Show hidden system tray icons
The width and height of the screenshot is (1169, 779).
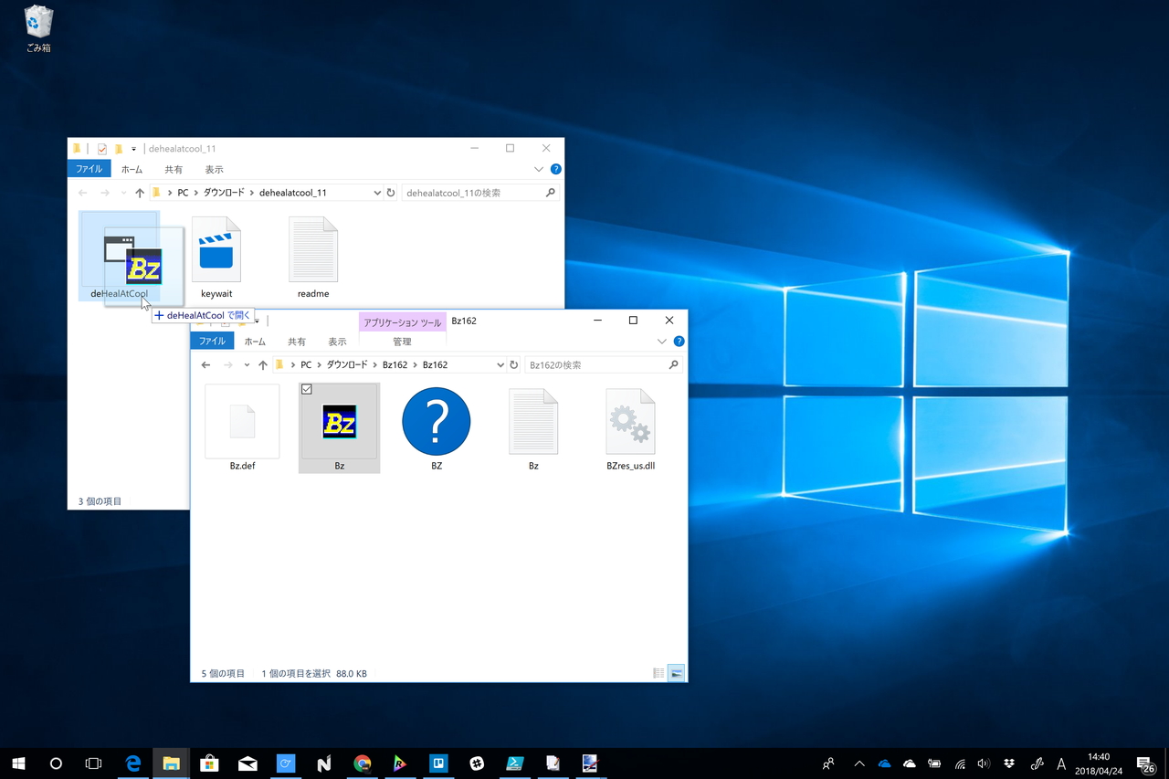tap(859, 763)
